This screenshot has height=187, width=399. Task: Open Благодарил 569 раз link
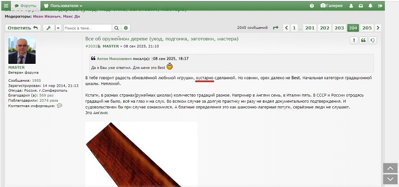coord(46,95)
